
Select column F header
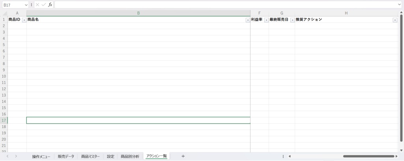pos(260,13)
